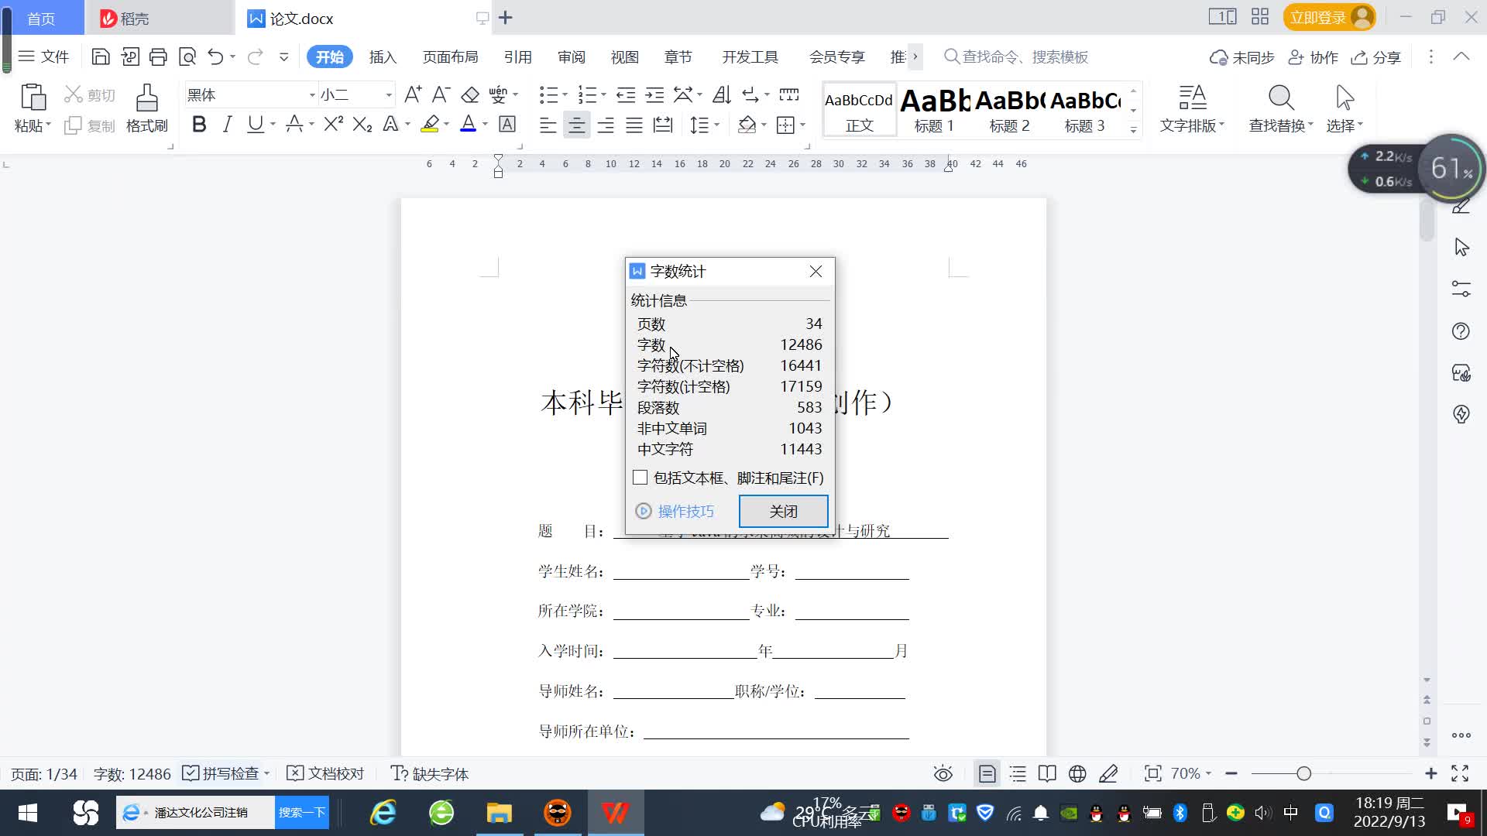Toggle bold formatting

click(x=199, y=125)
